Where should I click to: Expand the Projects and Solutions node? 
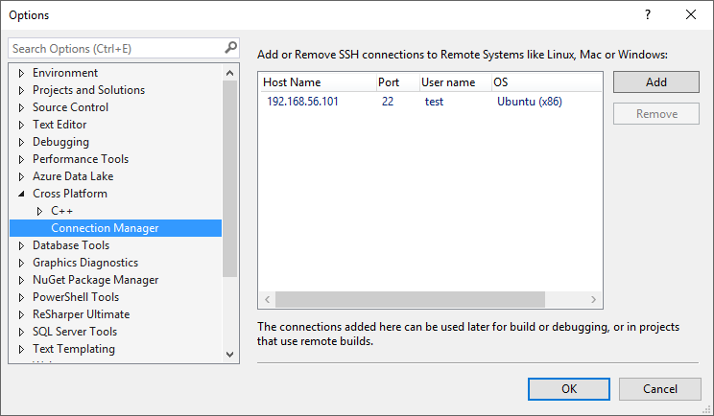(21, 90)
